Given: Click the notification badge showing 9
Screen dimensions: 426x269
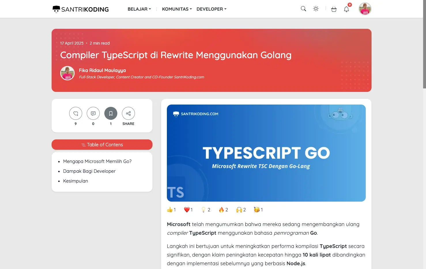Looking at the screenshot, I should [x=350, y=5].
